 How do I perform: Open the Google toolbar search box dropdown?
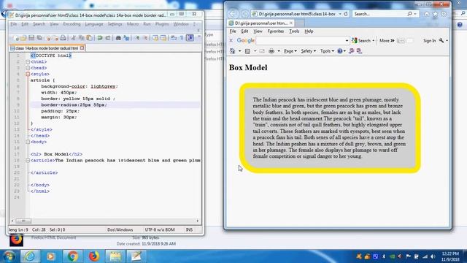point(347,41)
